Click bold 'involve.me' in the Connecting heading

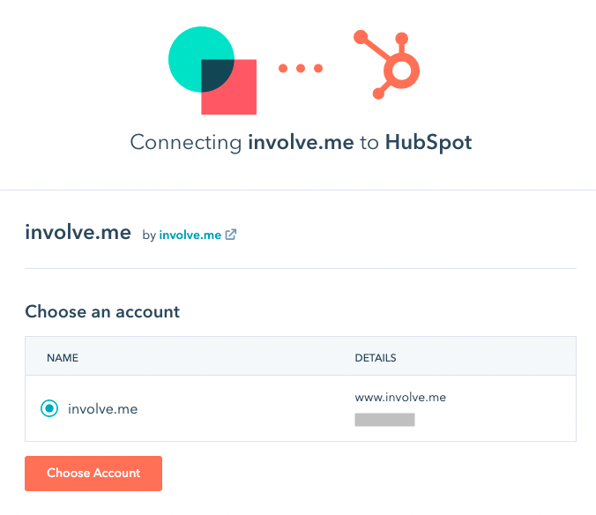tap(301, 142)
